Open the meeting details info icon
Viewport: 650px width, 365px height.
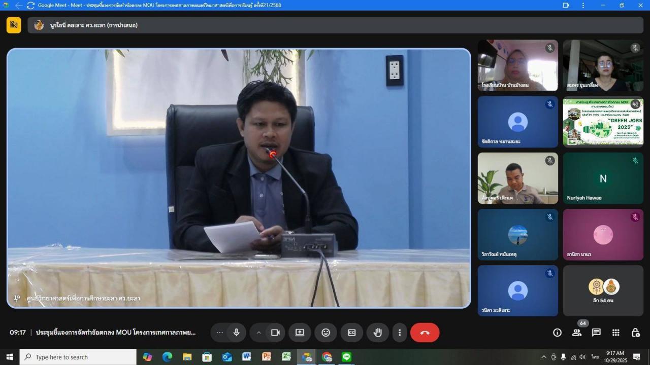point(557,333)
